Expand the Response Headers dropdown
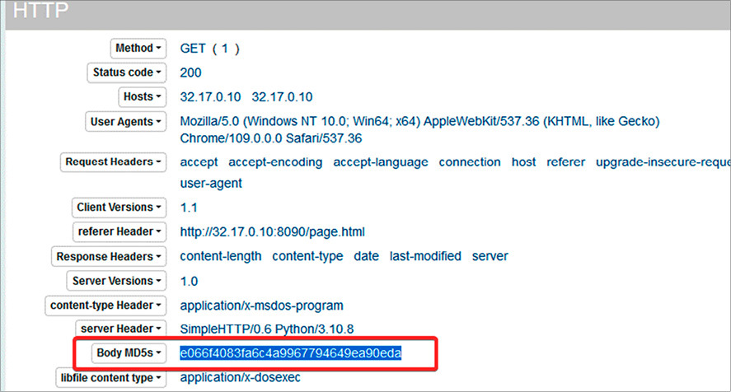This screenshot has height=392, width=731. [x=109, y=256]
